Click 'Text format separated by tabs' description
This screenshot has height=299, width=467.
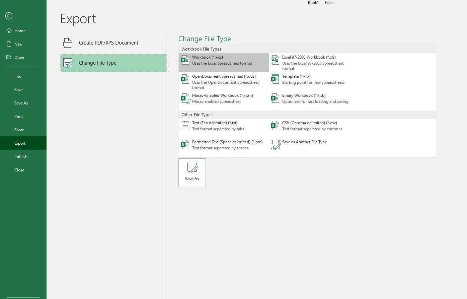(x=218, y=129)
